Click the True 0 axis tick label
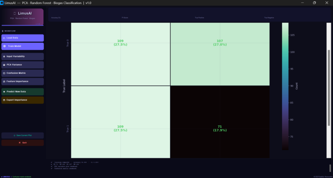The width and height of the screenshot is (333, 178). click(x=67, y=43)
